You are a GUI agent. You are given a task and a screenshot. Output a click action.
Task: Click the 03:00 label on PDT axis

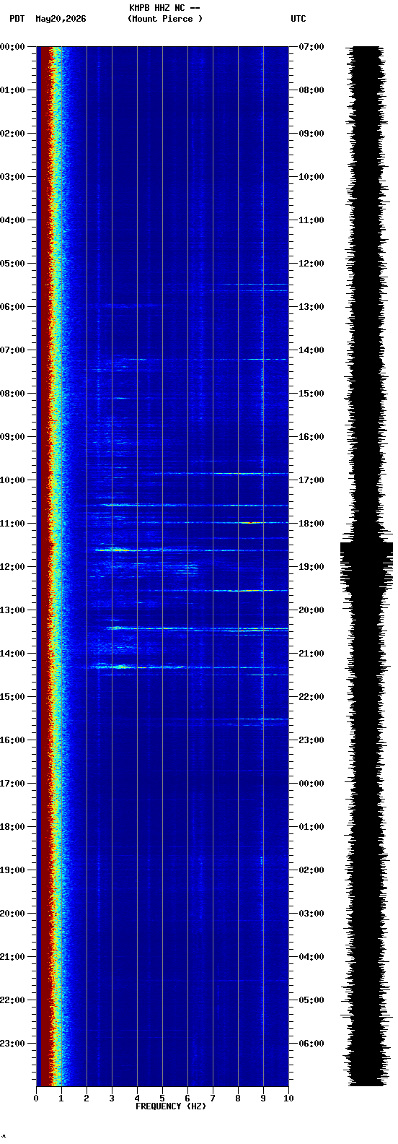click(12, 177)
